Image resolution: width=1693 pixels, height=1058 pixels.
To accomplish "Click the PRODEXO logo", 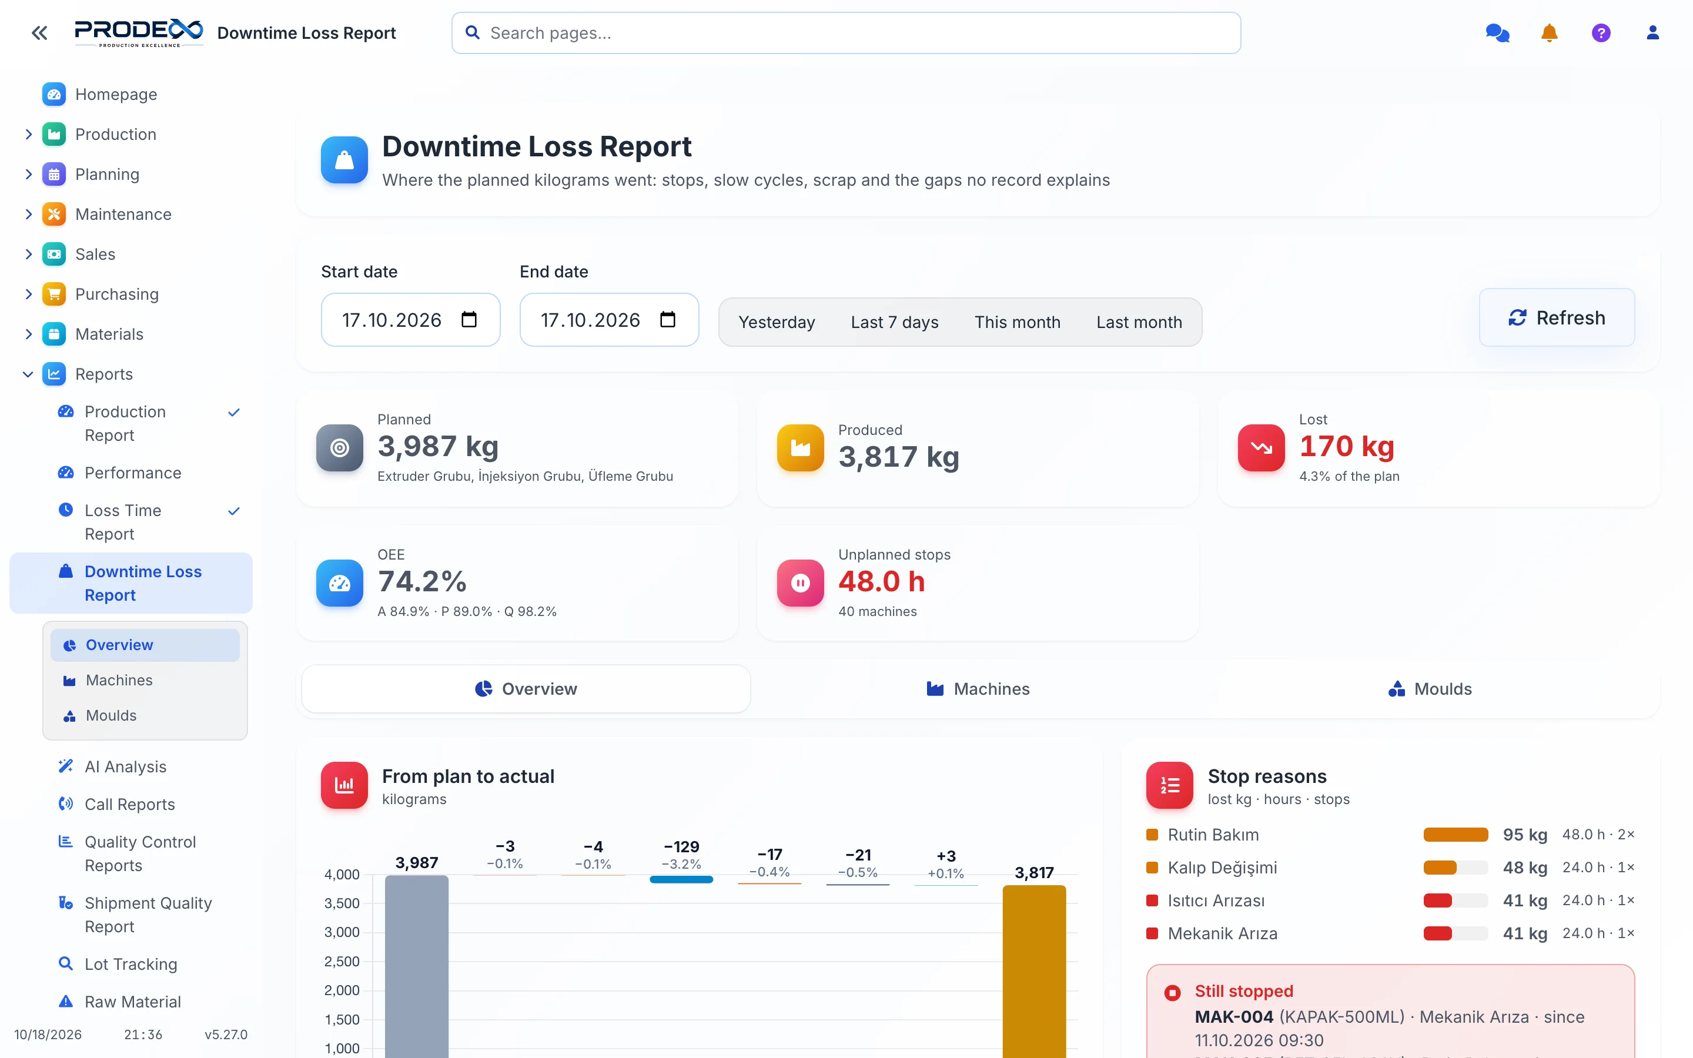I will (139, 33).
